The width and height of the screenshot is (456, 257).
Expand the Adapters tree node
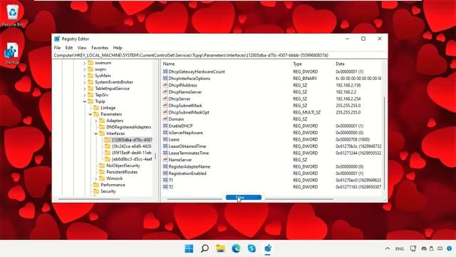(x=96, y=121)
